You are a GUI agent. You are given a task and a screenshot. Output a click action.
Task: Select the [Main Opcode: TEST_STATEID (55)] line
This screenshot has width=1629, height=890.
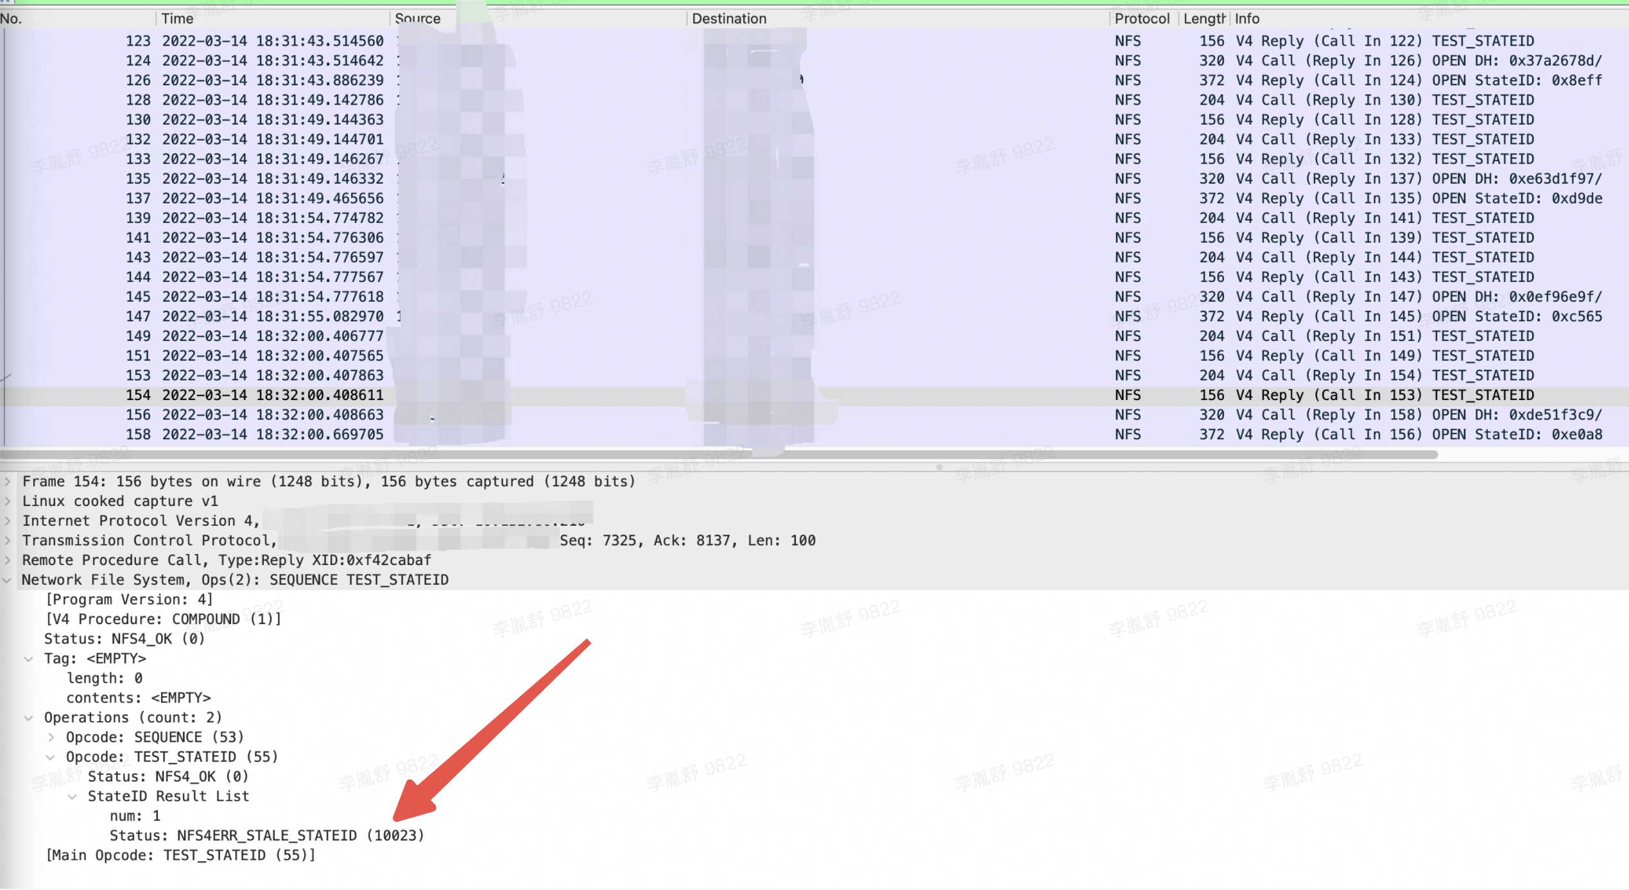point(180,855)
